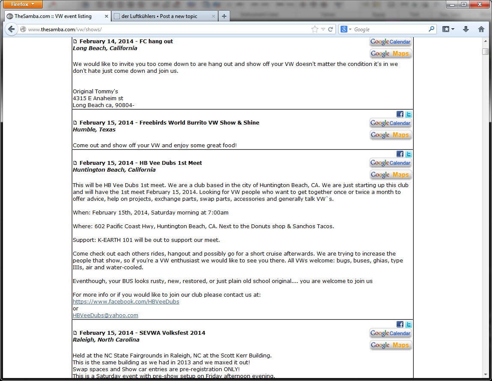This screenshot has width=492, height=381.
Task: Add FC hang out to Google Calendar
Action: point(391,42)
